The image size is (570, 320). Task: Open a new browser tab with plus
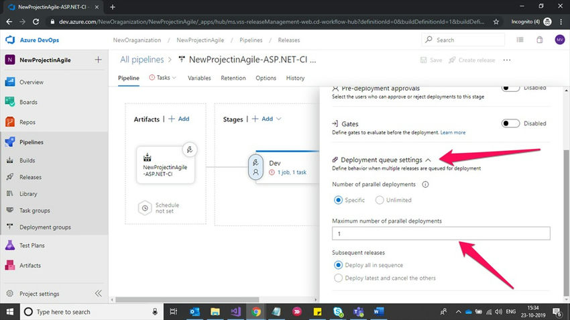coord(113,7)
